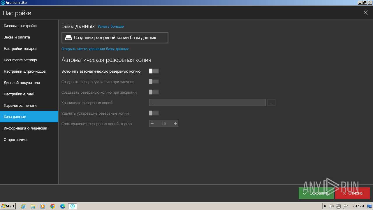Click the disk icon in backup button
The width and height of the screenshot is (373, 210).
click(x=68, y=38)
